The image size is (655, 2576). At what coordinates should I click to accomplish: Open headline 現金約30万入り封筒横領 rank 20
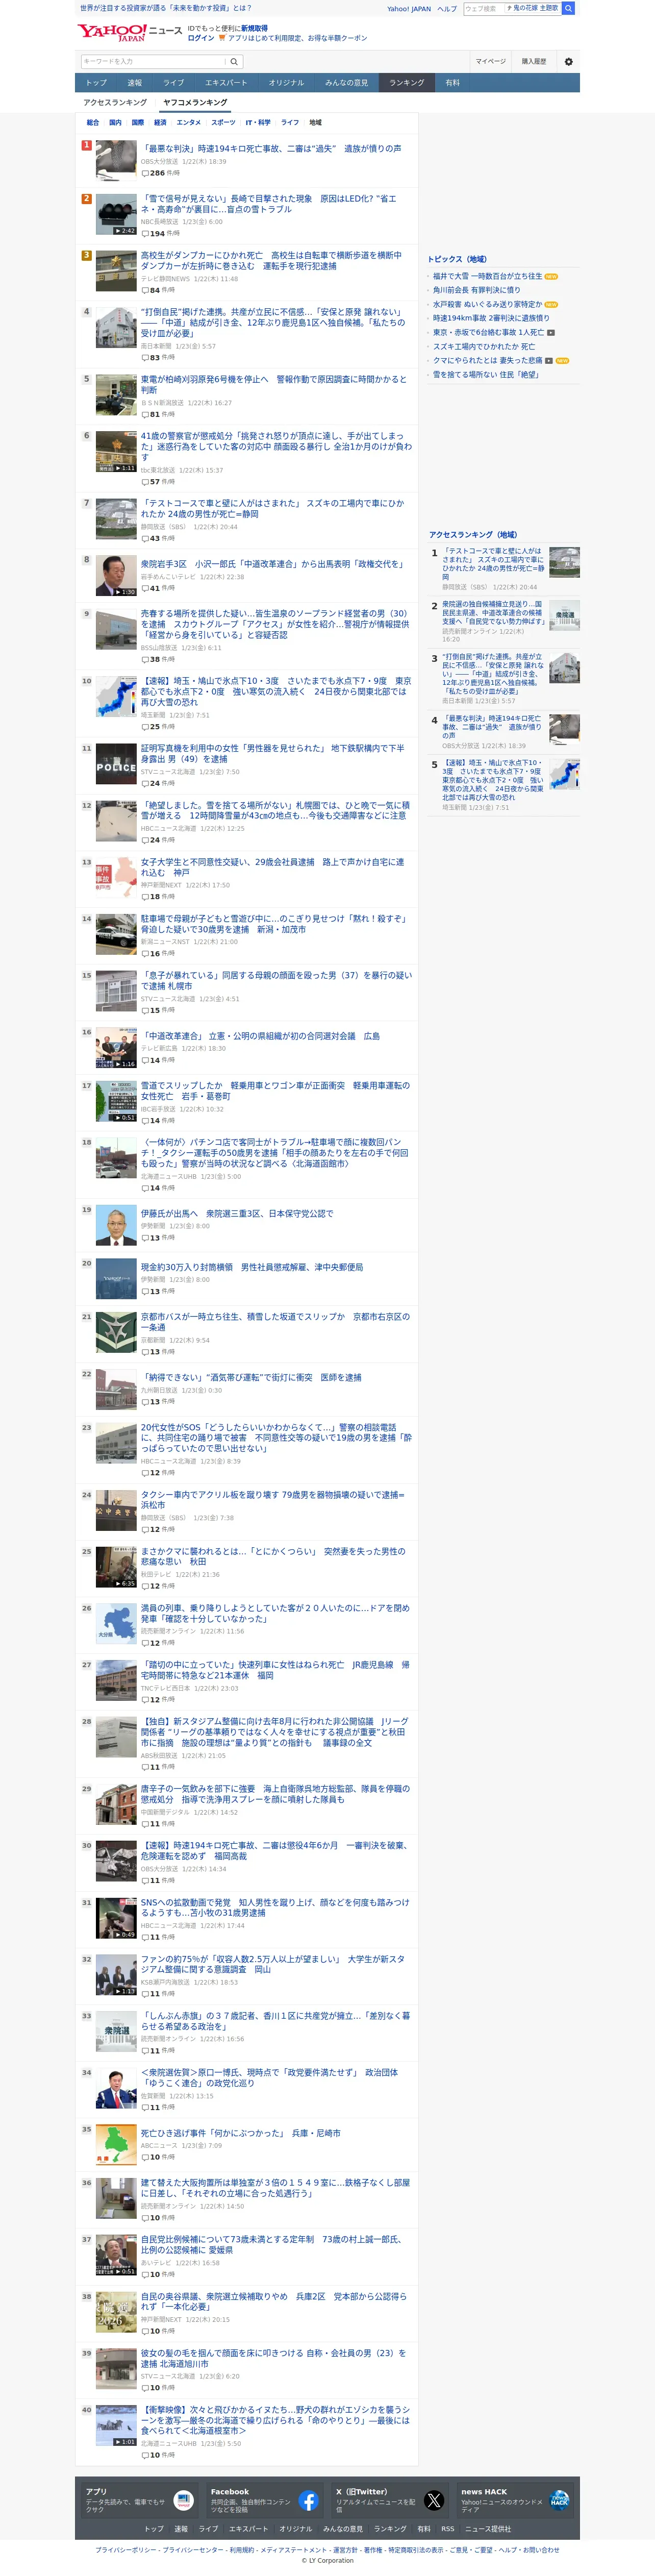252,1266
